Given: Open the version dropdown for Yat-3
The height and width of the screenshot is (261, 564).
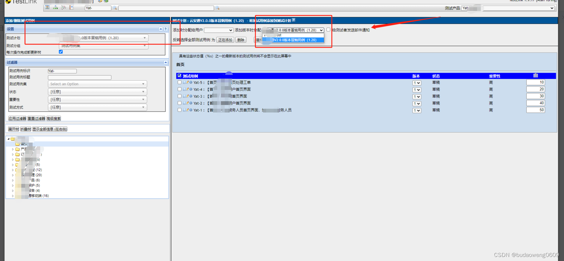Looking at the screenshot, I should (417, 97).
